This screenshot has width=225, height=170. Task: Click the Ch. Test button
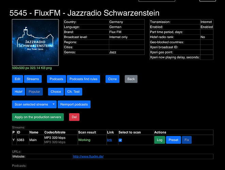pyautogui.click(x=73, y=91)
